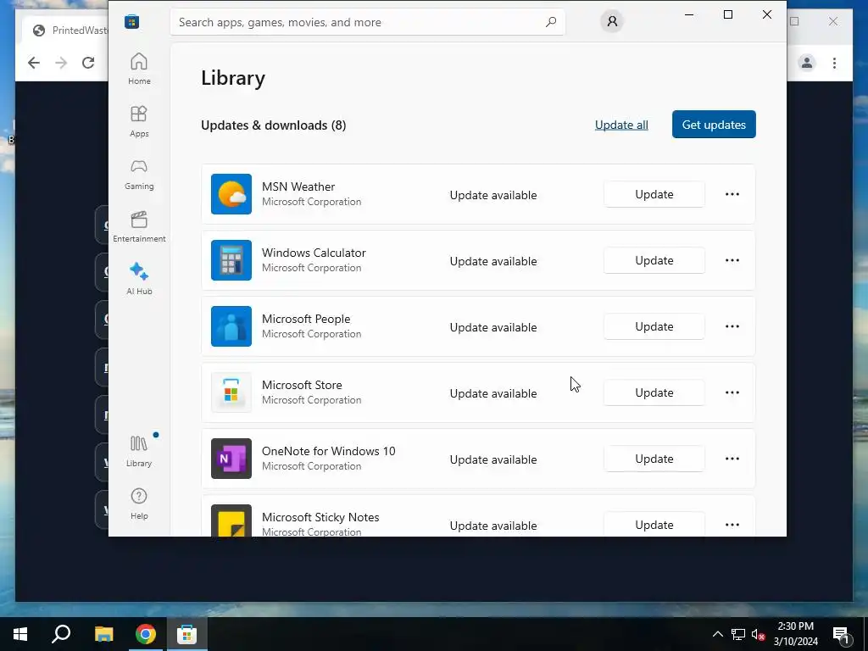
Task: Open AI Hub in the sidebar
Action: [x=139, y=279]
